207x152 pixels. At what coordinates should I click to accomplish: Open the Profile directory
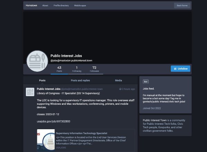61,6
